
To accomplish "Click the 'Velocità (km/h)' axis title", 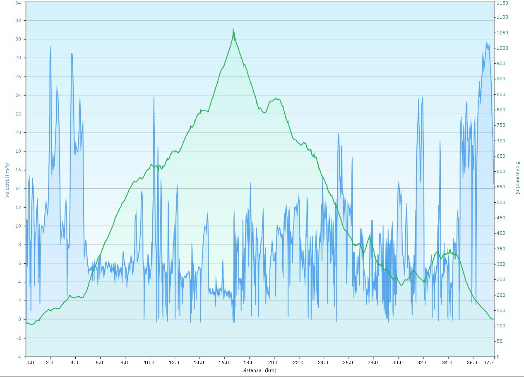I will [7, 180].
